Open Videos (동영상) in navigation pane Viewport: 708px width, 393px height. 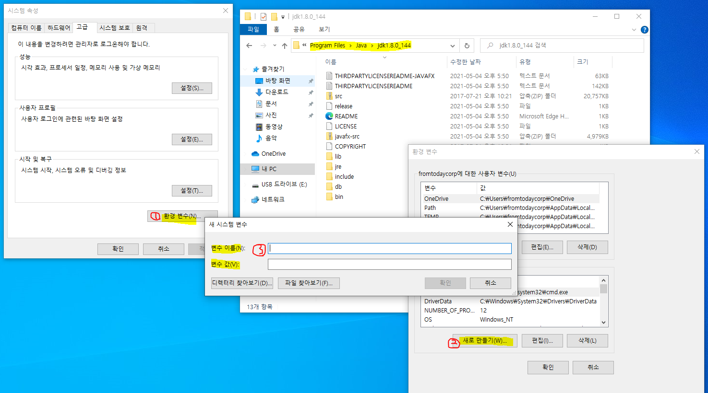pos(274,127)
